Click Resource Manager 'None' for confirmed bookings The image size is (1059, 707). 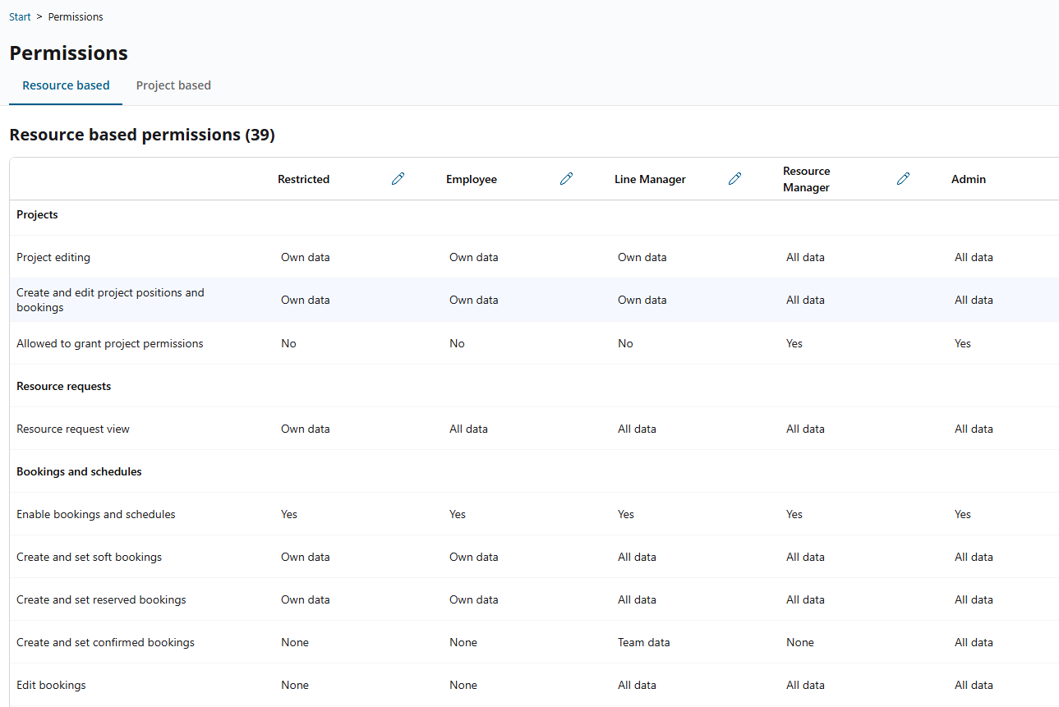coord(800,642)
